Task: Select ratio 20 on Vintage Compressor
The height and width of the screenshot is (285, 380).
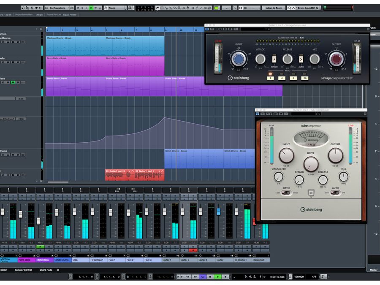Action: pos(304,78)
